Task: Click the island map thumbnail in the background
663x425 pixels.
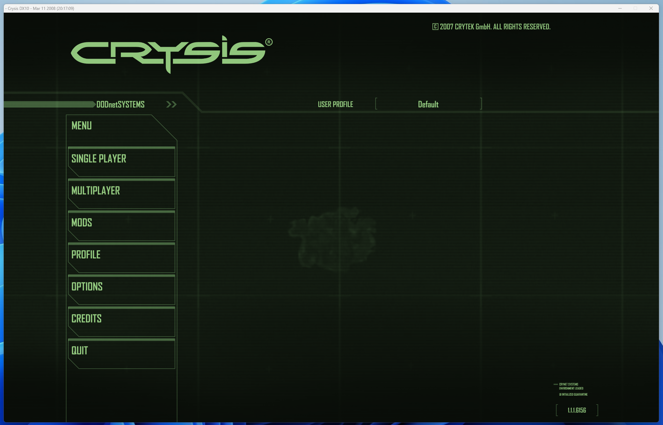Action: point(333,238)
